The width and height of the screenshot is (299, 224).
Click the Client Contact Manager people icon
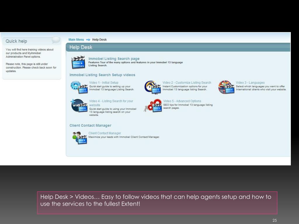coord(79,138)
